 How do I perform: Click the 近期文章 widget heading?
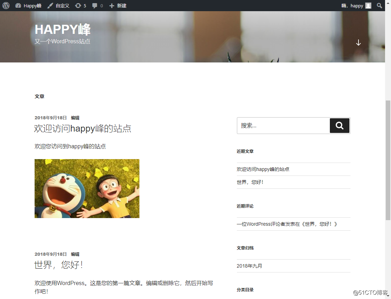[245, 151]
